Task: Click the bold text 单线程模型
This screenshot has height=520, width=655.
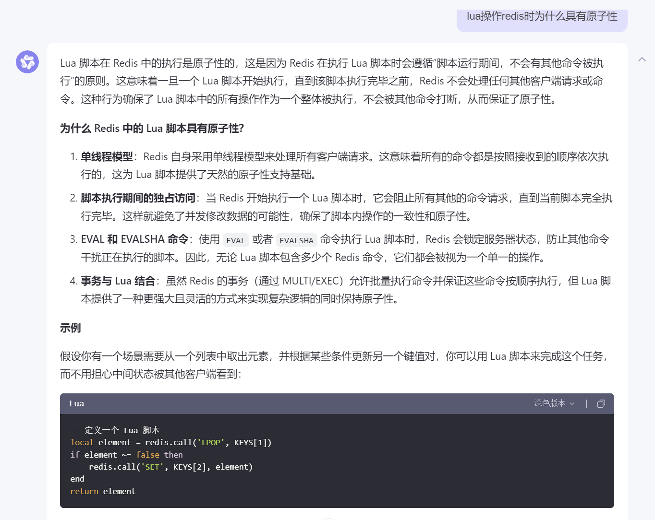Action: point(107,157)
